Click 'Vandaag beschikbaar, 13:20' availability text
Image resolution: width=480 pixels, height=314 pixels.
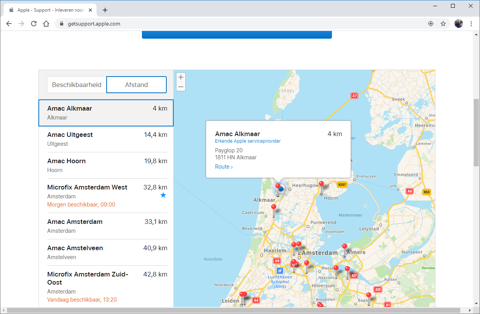(82, 300)
